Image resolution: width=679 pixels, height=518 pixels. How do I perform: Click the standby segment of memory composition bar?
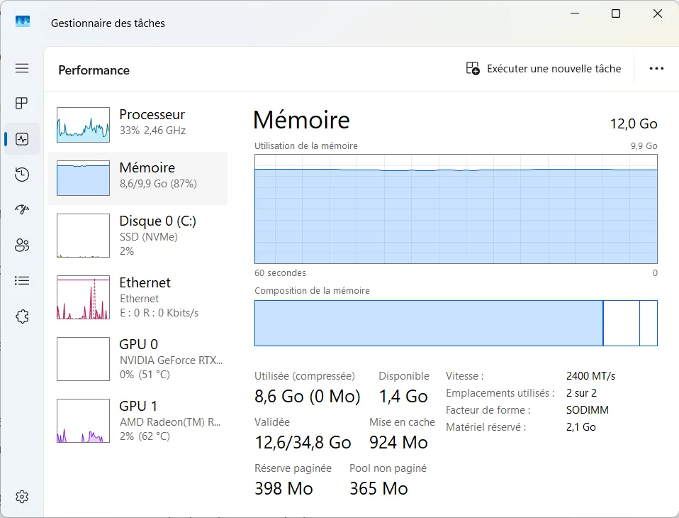(x=622, y=323)
